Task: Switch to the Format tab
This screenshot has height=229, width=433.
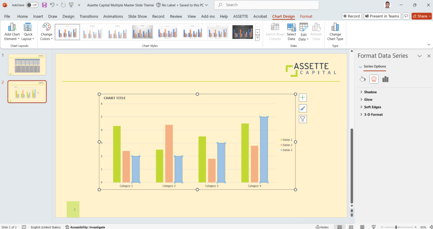Action: (306, 16)
